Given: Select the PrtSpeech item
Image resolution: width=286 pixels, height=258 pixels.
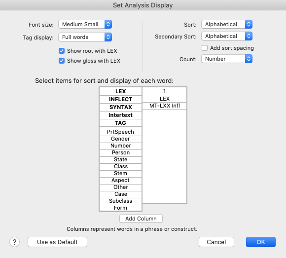Looking at the screenshot, I should tap(121, 132).
